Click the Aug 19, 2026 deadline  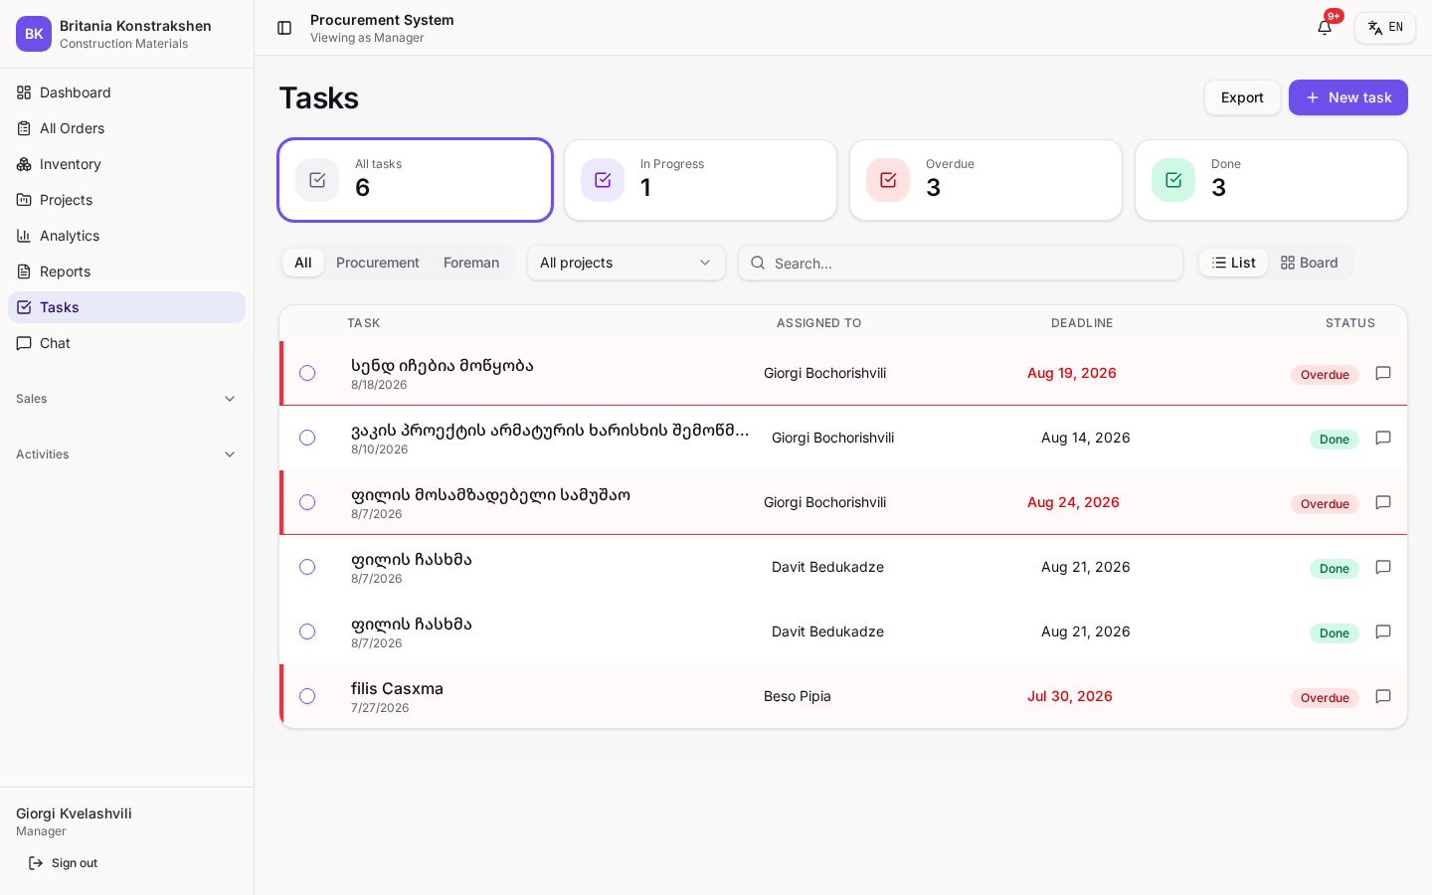1072,373
